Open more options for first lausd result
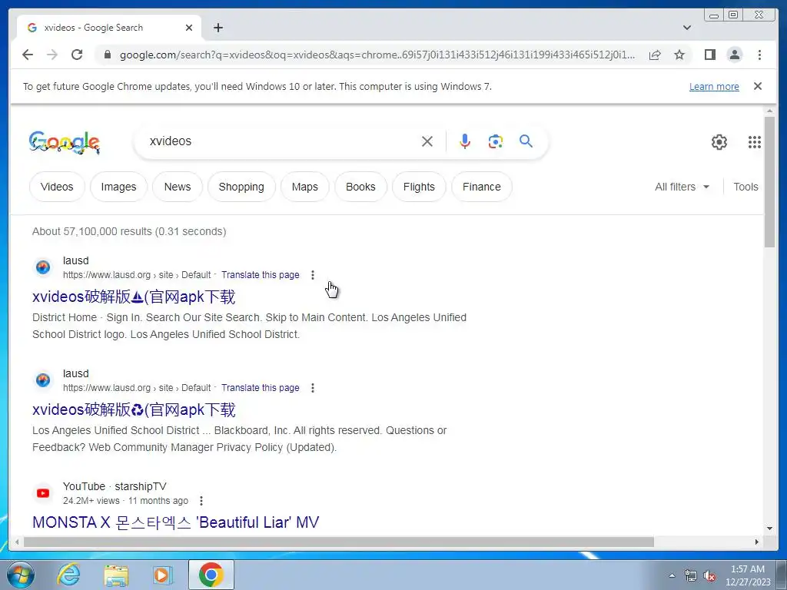 tap(312, 275)
